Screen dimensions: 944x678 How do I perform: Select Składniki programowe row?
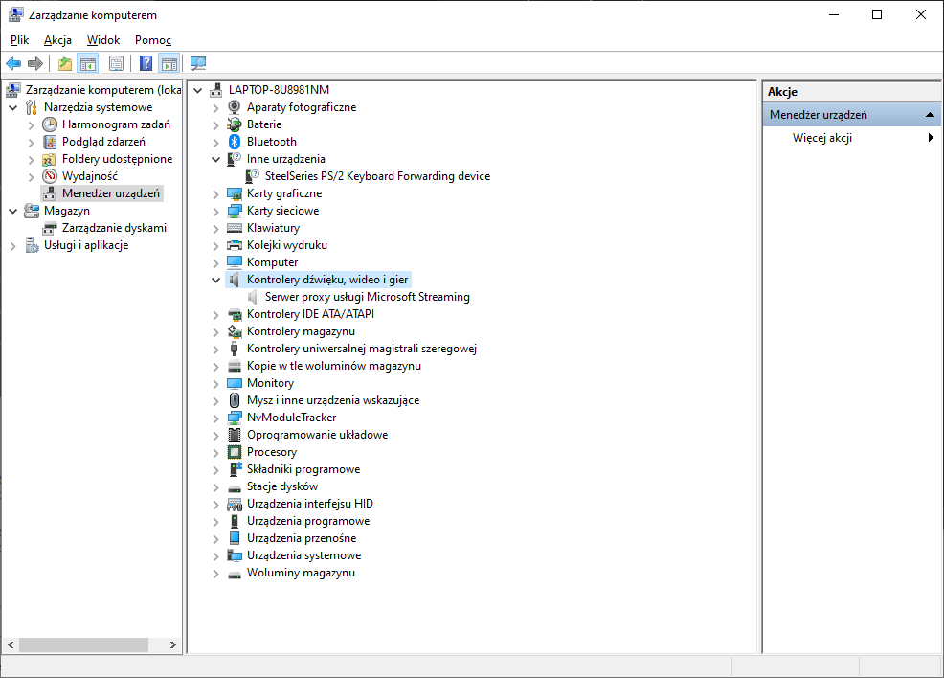[303, 469]
